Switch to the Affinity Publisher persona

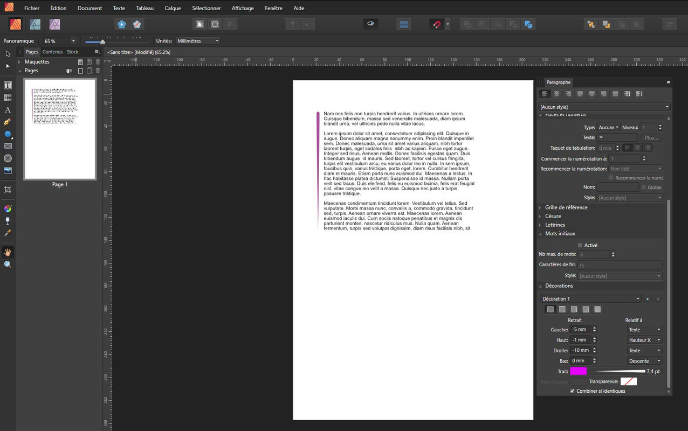click(16, 24)
